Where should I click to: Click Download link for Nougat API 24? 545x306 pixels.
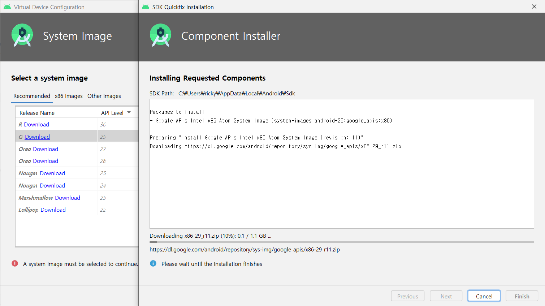[x=52, y=185]
